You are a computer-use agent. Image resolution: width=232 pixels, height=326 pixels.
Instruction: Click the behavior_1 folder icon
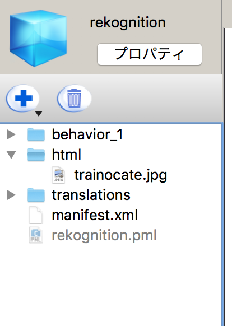pyautogui.click(x=36, y=135)
